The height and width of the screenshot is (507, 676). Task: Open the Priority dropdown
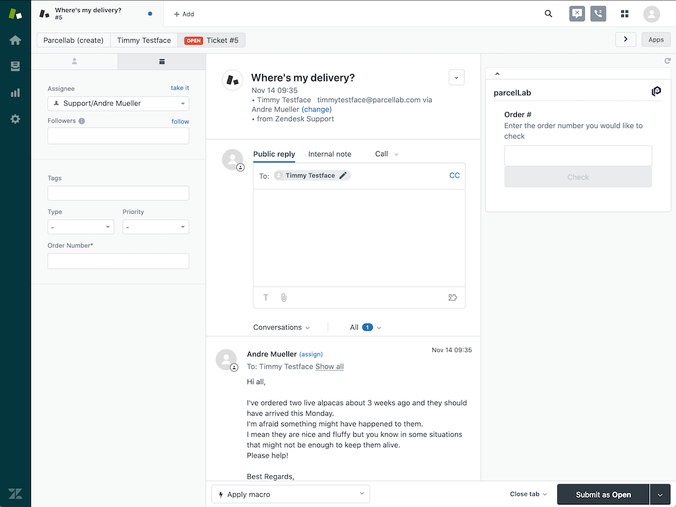[156, 227]
